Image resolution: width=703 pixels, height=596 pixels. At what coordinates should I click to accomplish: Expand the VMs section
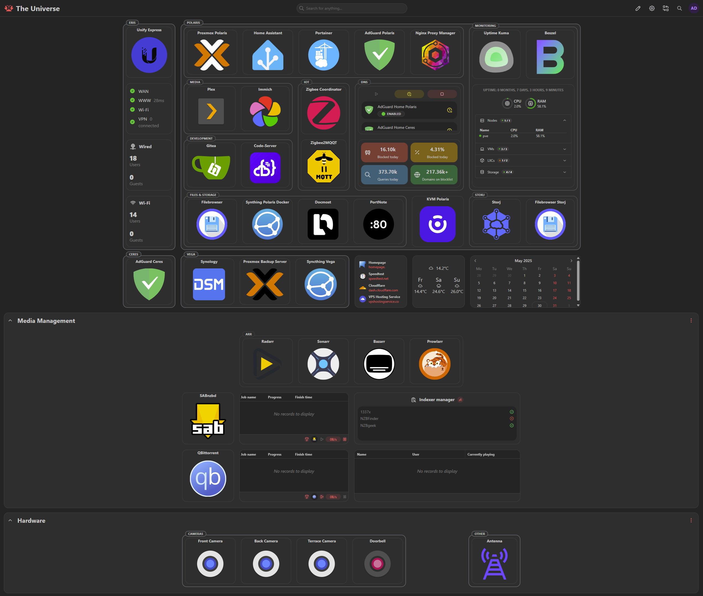(x=523, y=149)
